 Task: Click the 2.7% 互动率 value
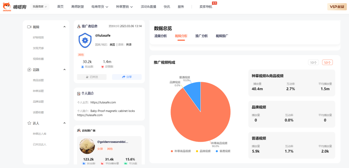(x=291, y=89)
